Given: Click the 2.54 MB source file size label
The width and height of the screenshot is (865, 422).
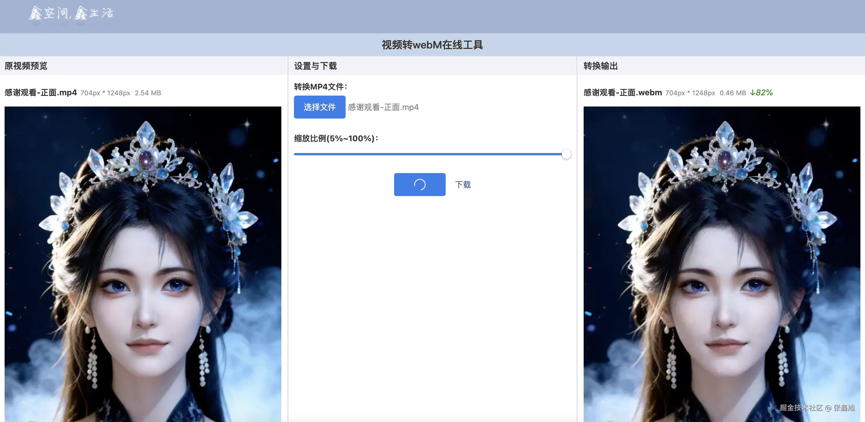Looking at the screenshot, I should point(148,93).
